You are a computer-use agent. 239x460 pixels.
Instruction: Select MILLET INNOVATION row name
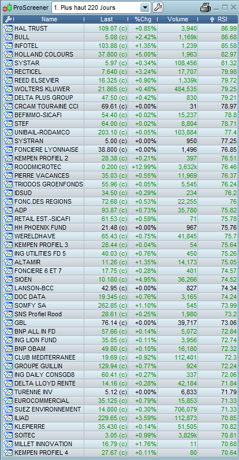(43, 444)
